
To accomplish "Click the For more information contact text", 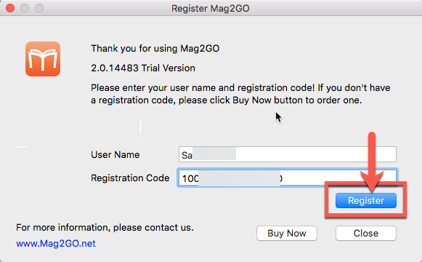I will point(105,228).
